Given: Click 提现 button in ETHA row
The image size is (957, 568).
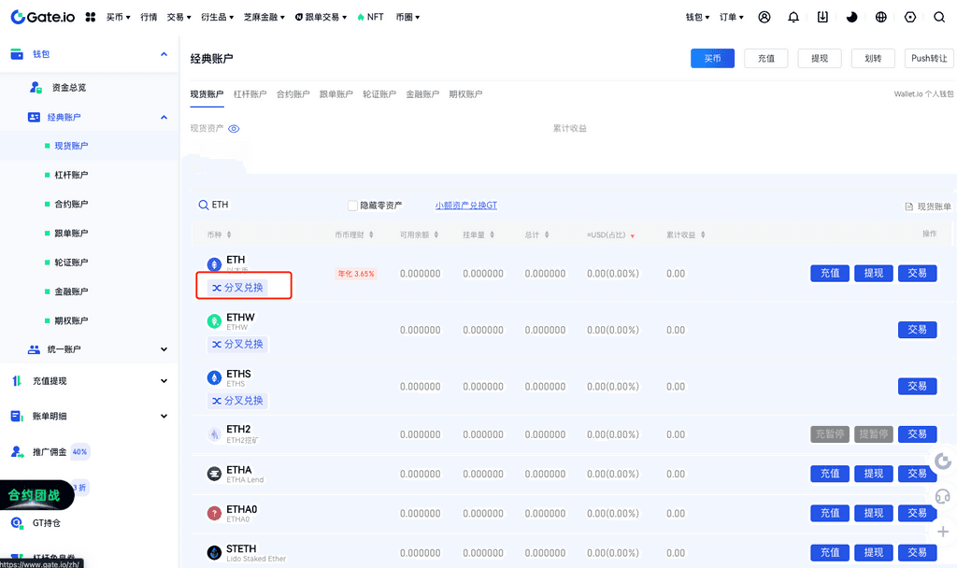Looking at the screenshot, I should click(874, 474).
